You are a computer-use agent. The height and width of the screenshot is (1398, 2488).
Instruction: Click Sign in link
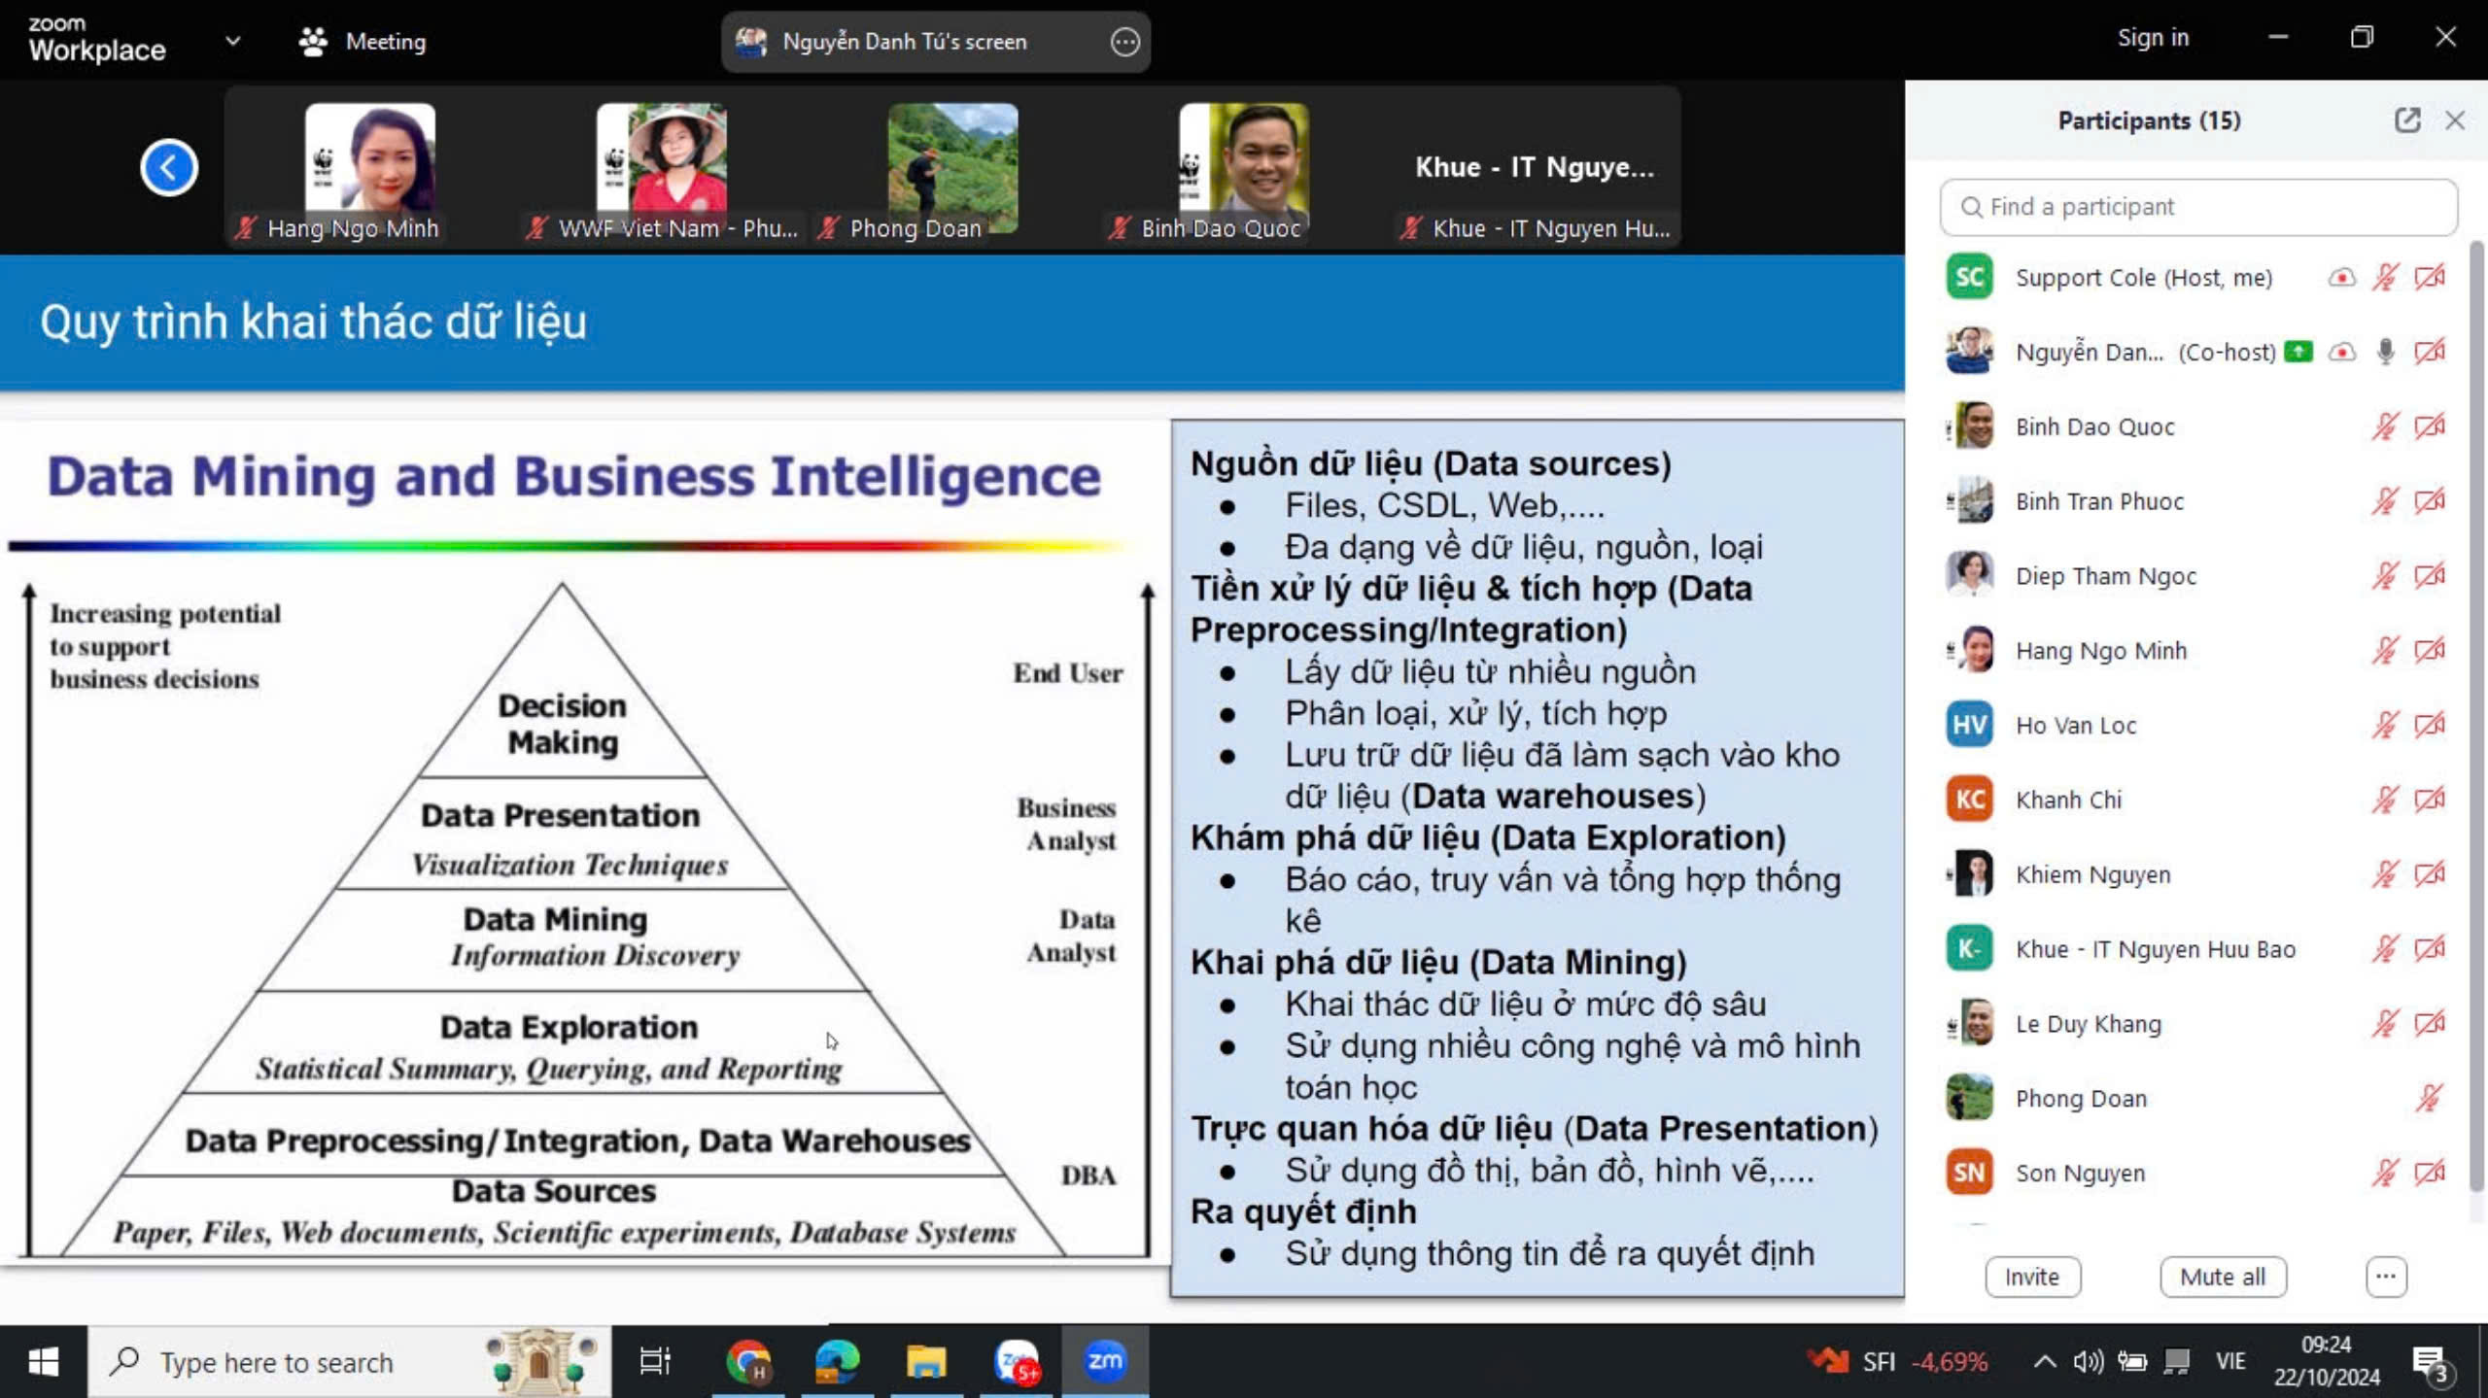pyautogui.click(x=2153, y=38)
